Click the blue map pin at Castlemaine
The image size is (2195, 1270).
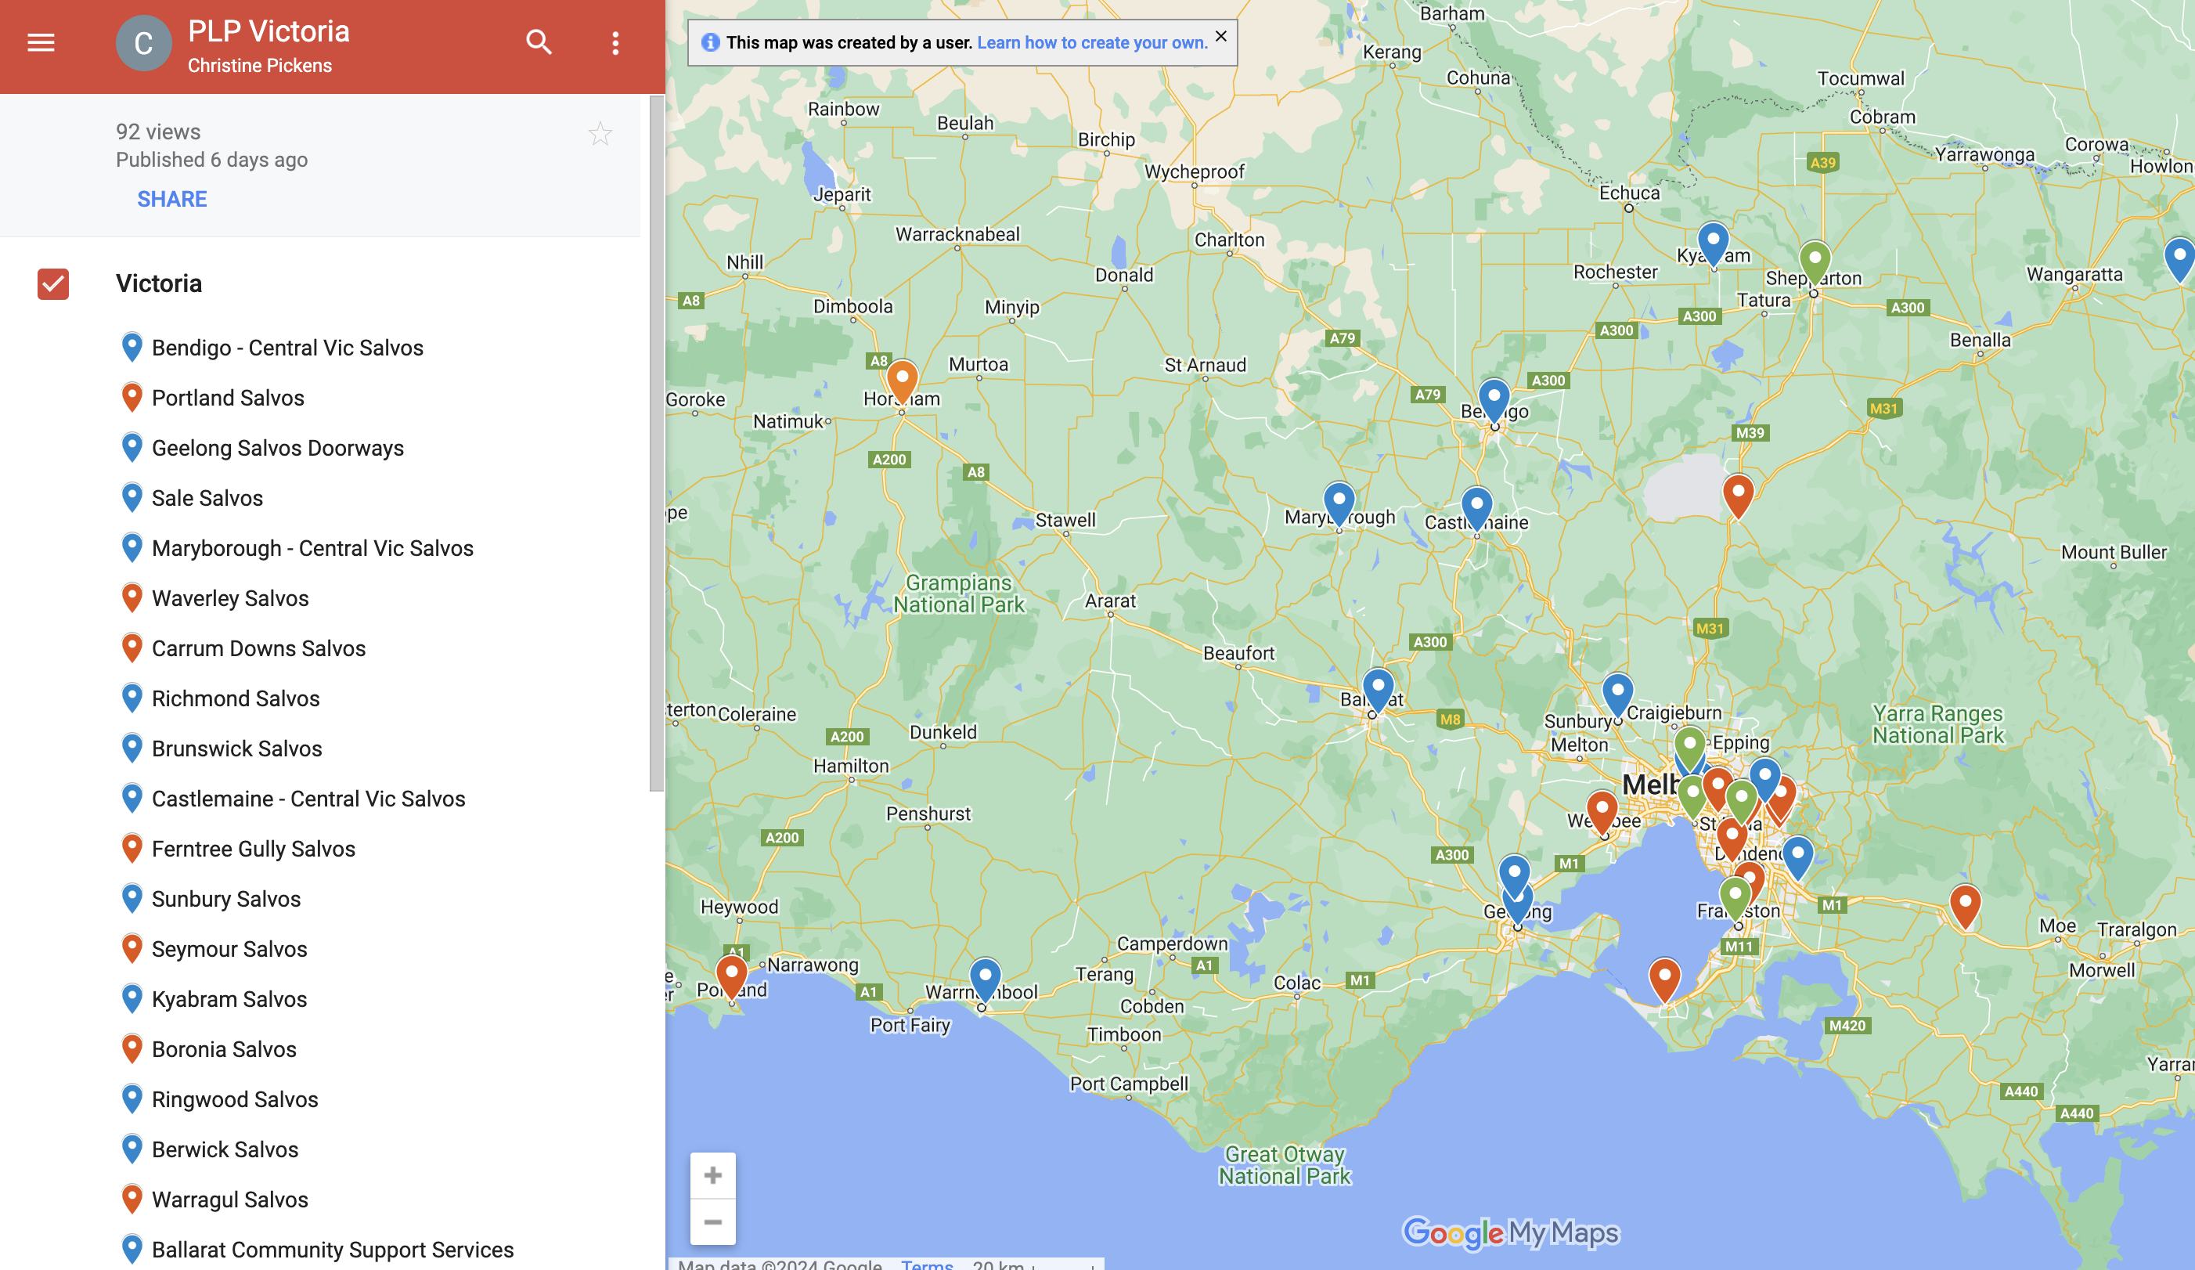[x=1476, y=508]
